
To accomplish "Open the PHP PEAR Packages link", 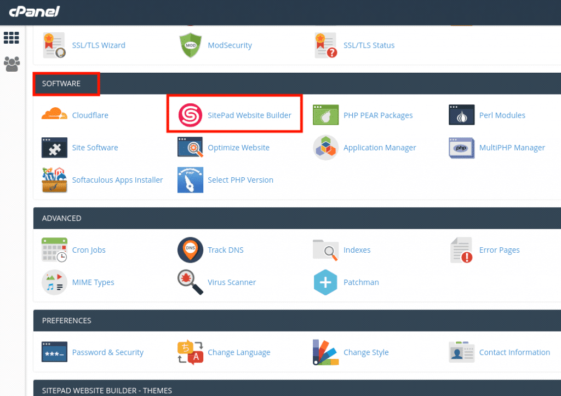I will click(377, 115).
